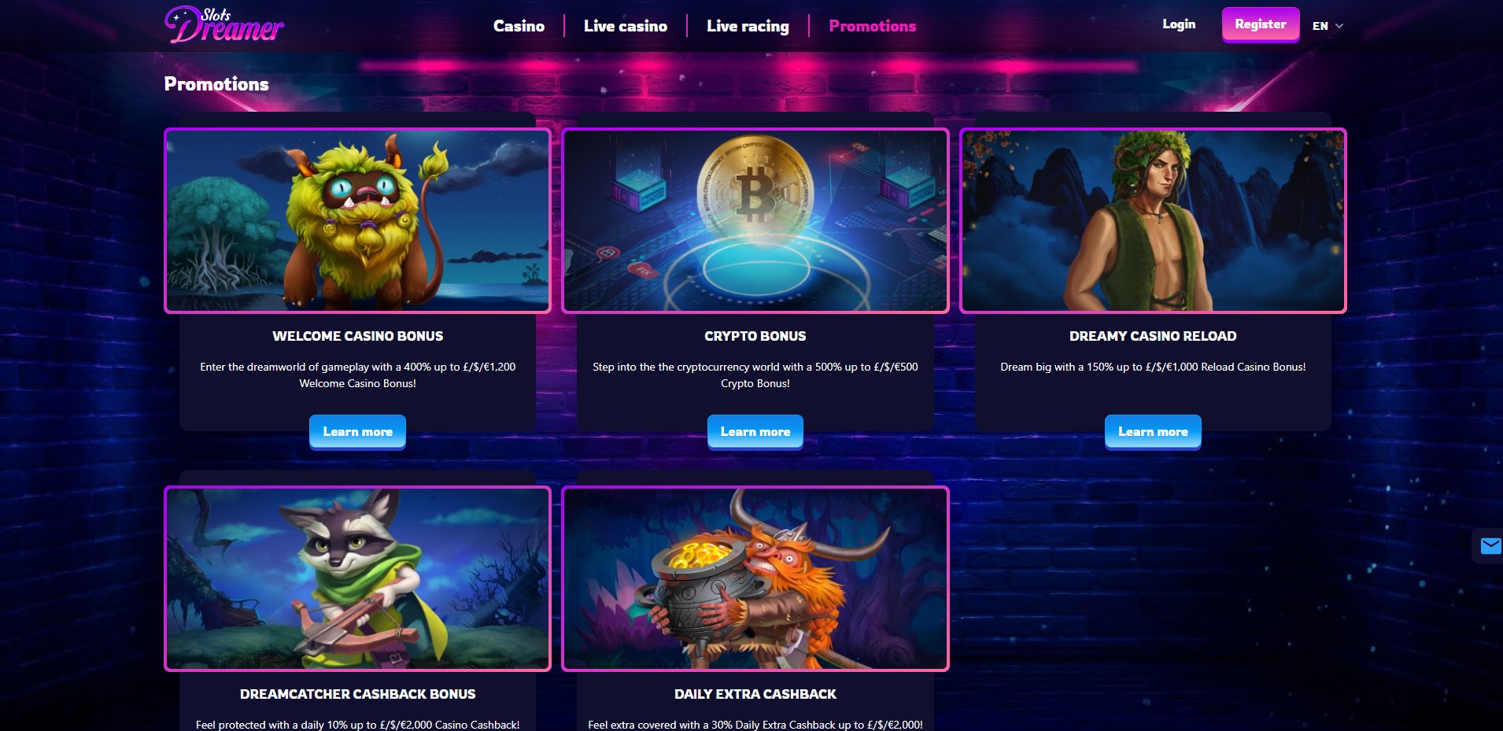1503x731 pixels.
Task: Open the Bitcoin coin promotion image
Action: point(755,220)
